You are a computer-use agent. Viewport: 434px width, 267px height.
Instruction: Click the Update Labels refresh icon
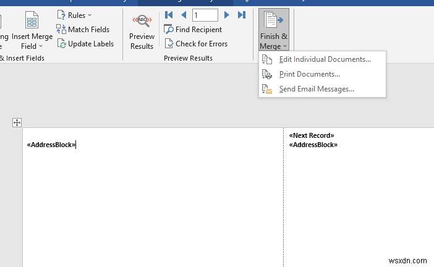pos(61,43)
